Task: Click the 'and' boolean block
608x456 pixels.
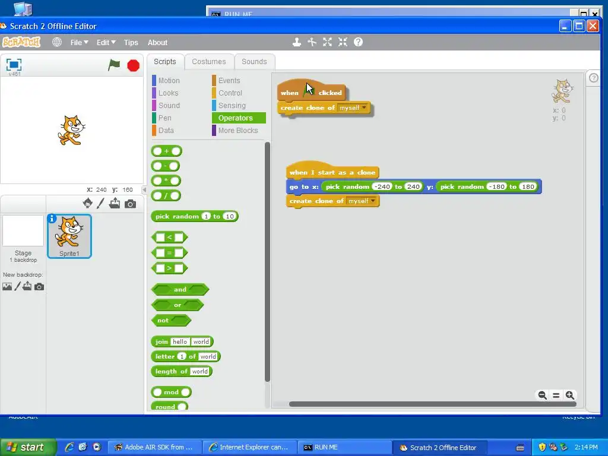Action: click(180, 289)
